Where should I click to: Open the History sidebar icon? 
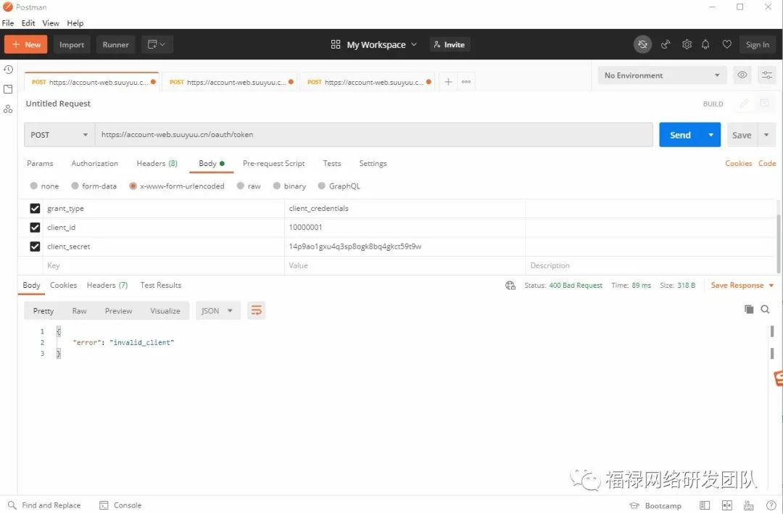pos(8,70)
